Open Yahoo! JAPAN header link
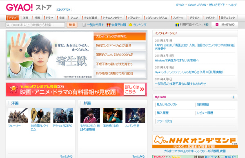Image resolution: width=245 pixels, height=158 pixels. 197,5
